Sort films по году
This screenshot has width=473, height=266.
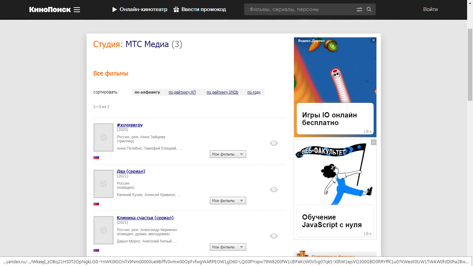[x=254, y=92]
